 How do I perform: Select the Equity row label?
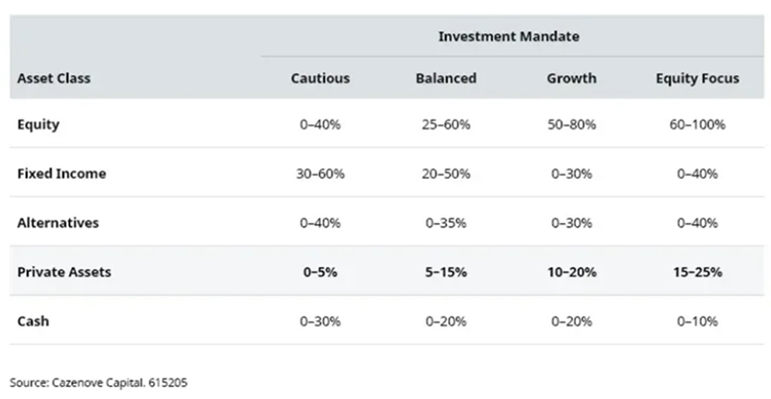pos(38,125)
